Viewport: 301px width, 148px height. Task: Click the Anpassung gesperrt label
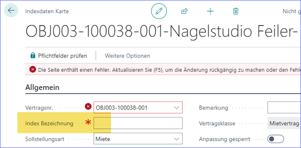tap(224, 139)
